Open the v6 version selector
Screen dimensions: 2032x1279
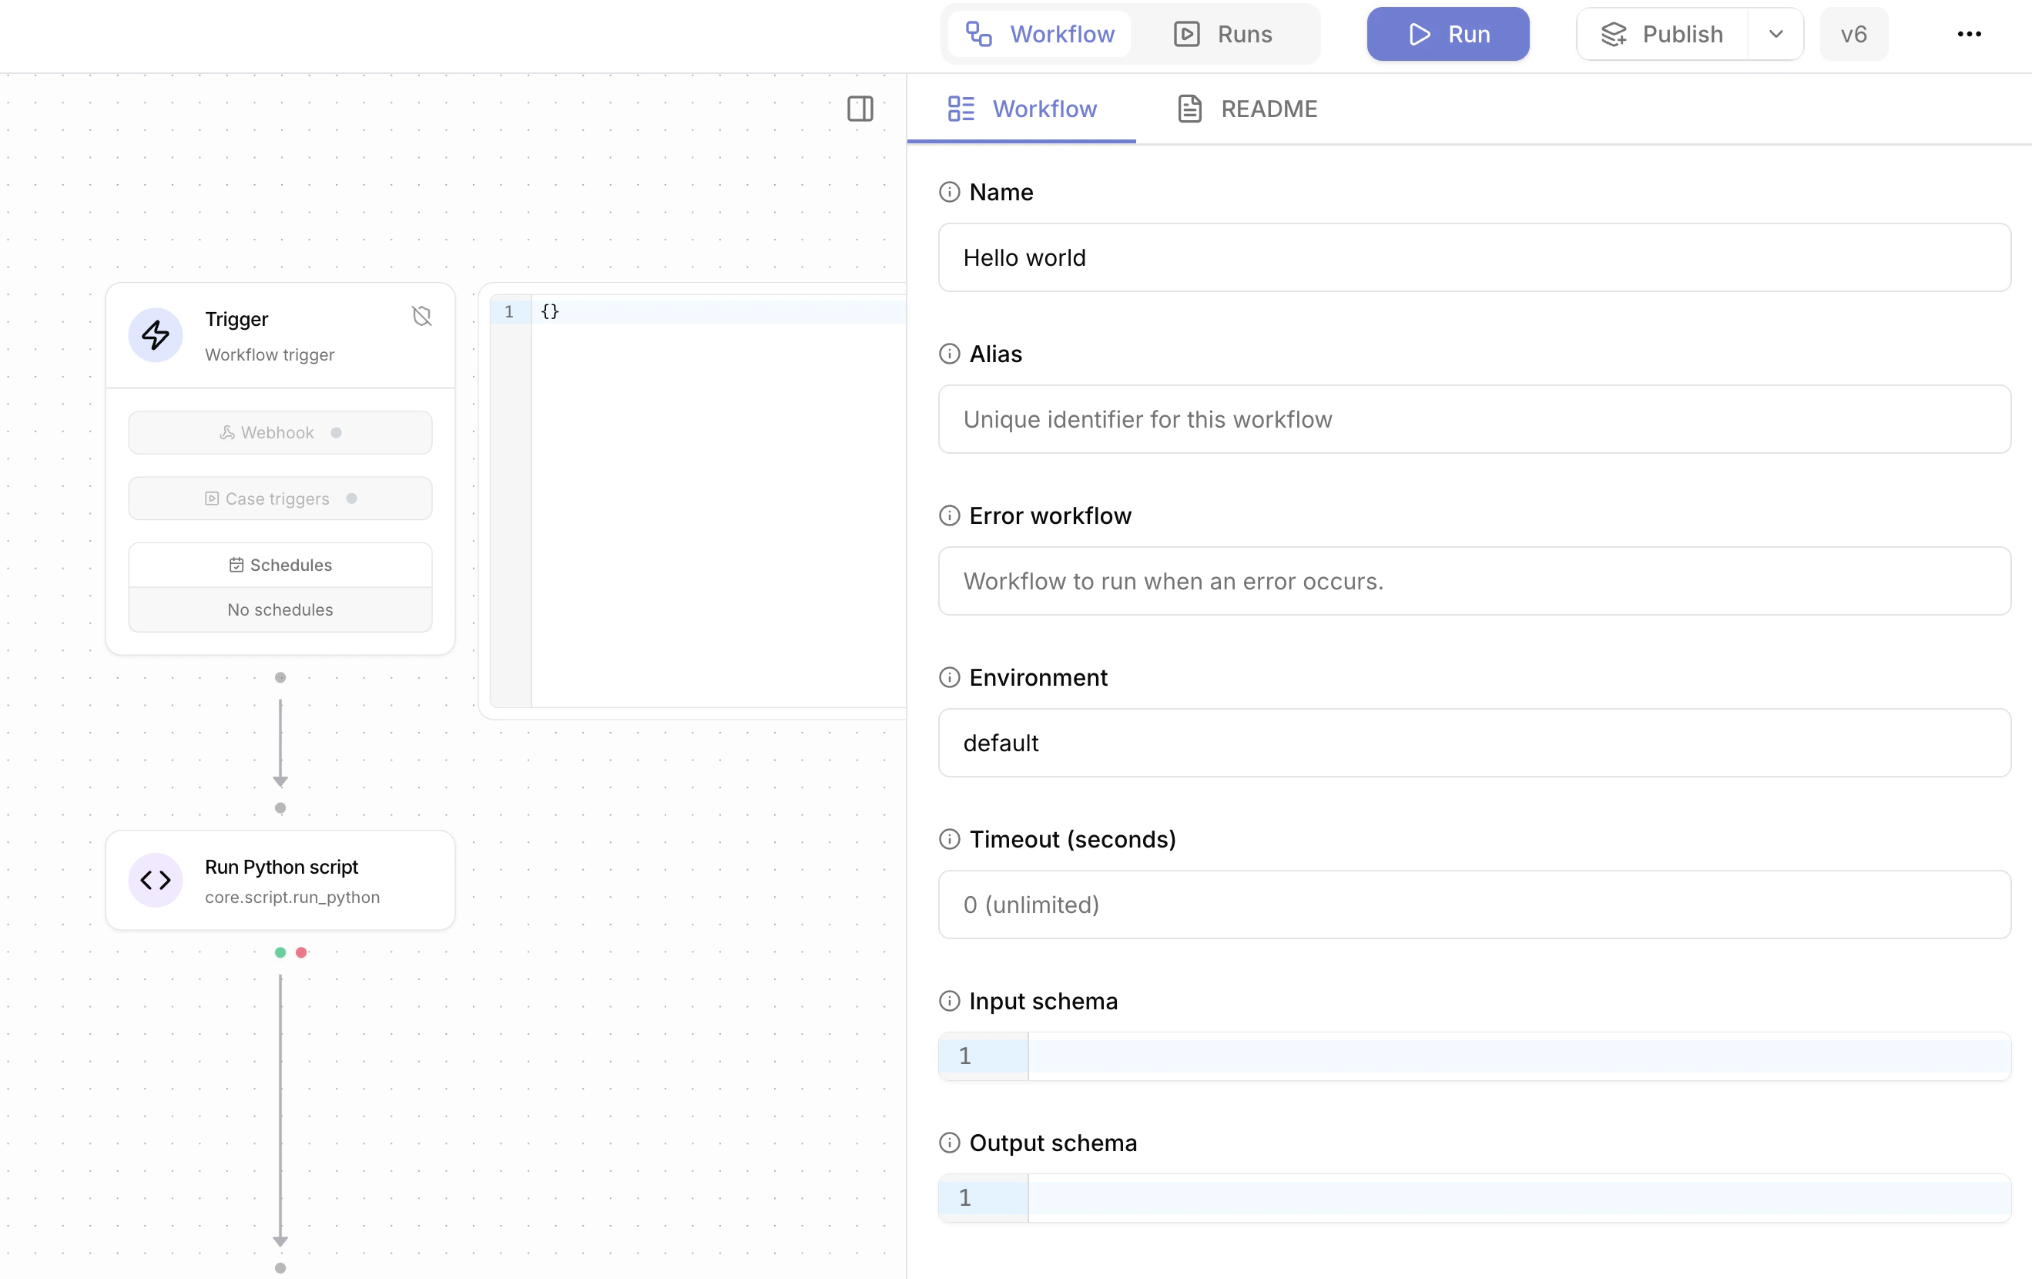pos(1853,34)
